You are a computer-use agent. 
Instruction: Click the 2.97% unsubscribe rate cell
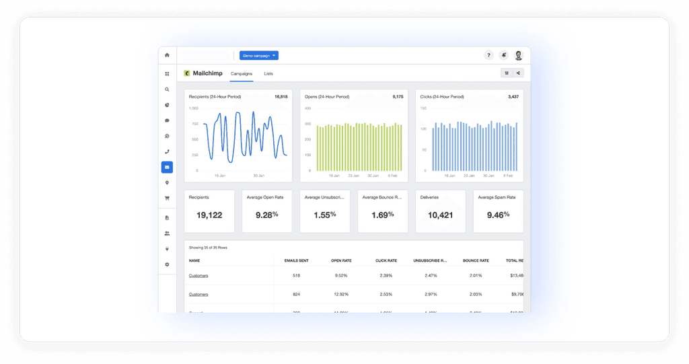(x=431, y=295)
